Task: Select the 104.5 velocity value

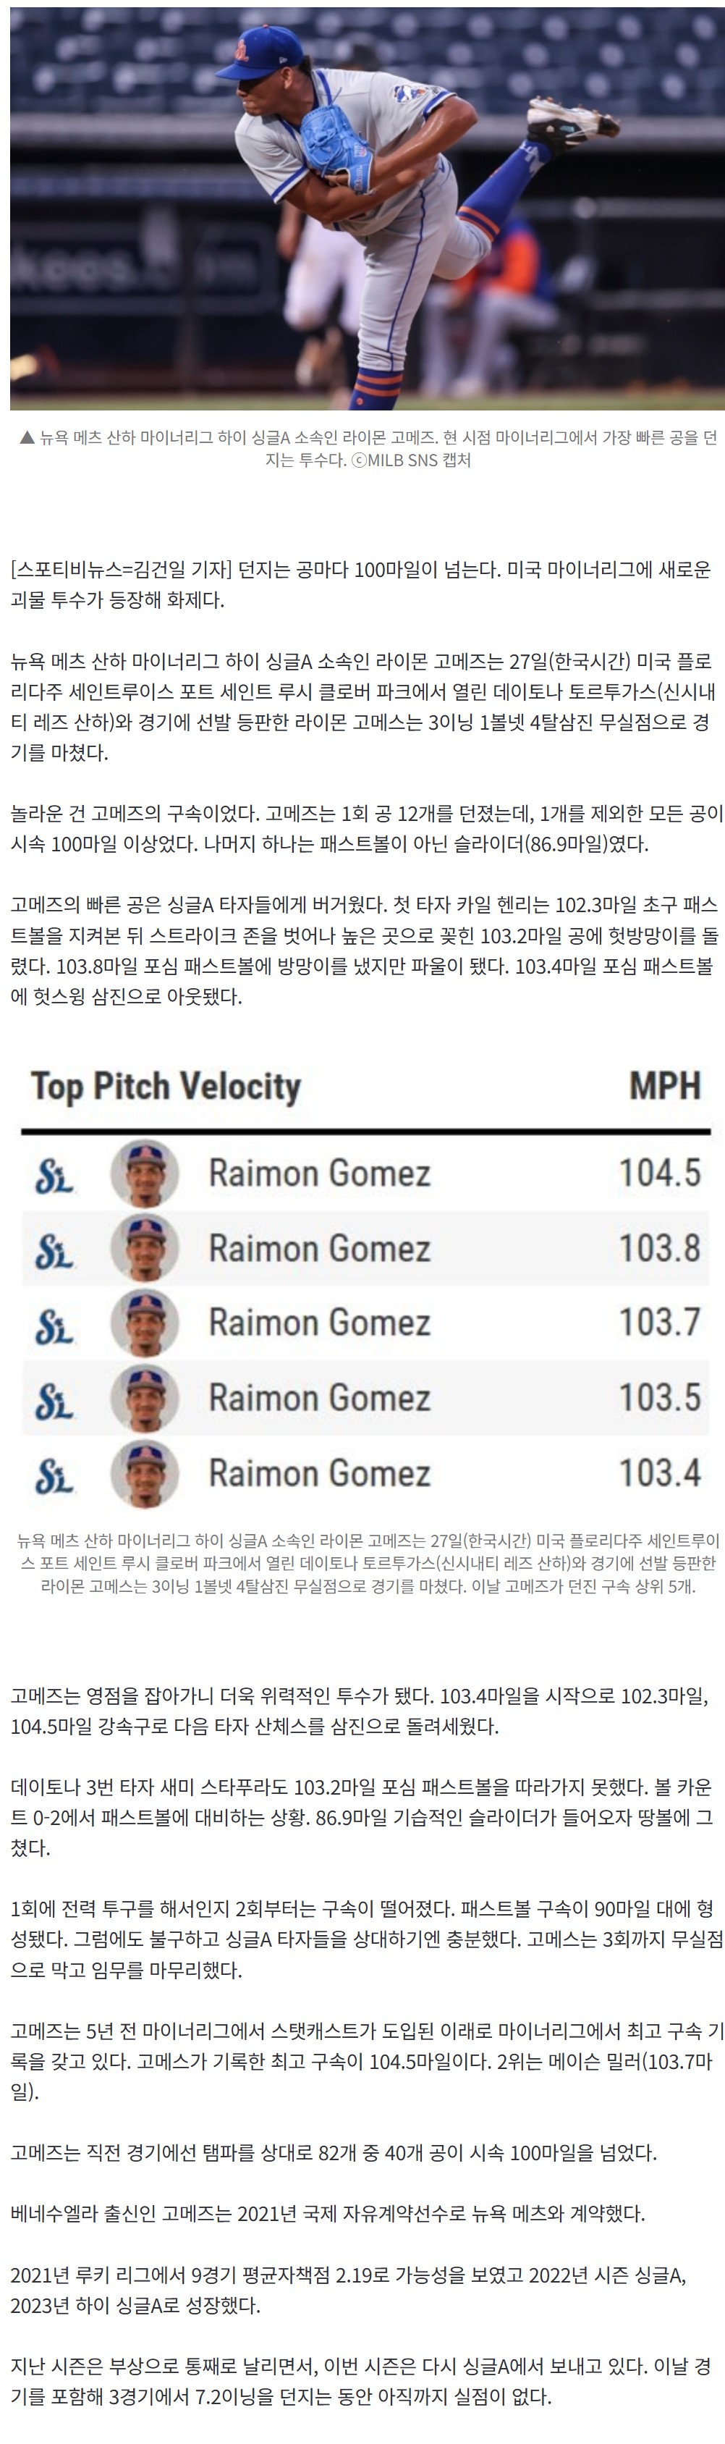Action: click(x=660, y=1173)
